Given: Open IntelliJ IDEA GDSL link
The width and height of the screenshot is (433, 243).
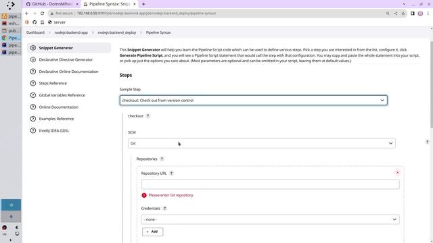Looking at the screenshot, I should (x=54, y=130).
